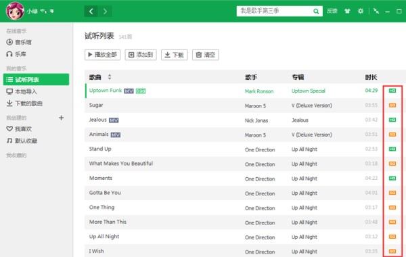The image size is (406, 257).
Task: Open artist Nick Jonas
Action: click(x=256, y=120)
